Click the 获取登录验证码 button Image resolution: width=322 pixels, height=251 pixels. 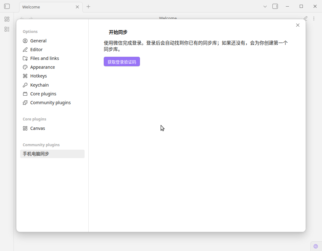pyautogui.click(x=122, y=62)
